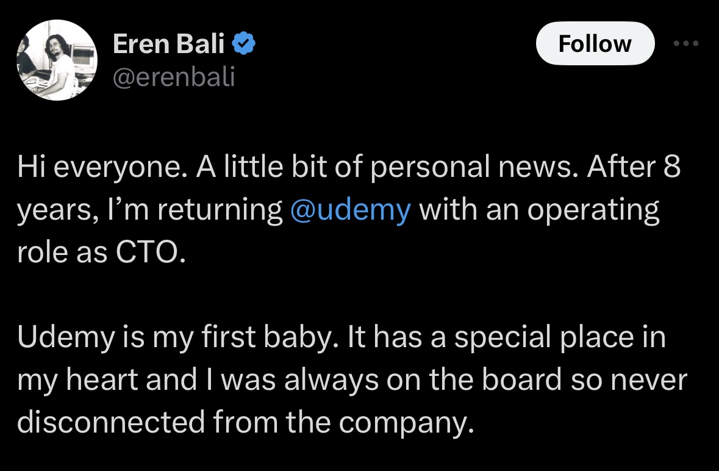
Task: Click the phrase 'special place in'
Action: pos(560,338)
